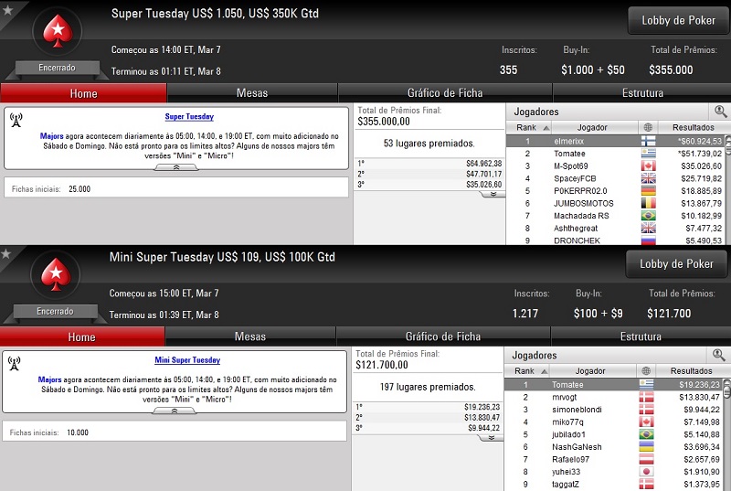Select player Rafaelo97 row

click(x=613, y=459)
